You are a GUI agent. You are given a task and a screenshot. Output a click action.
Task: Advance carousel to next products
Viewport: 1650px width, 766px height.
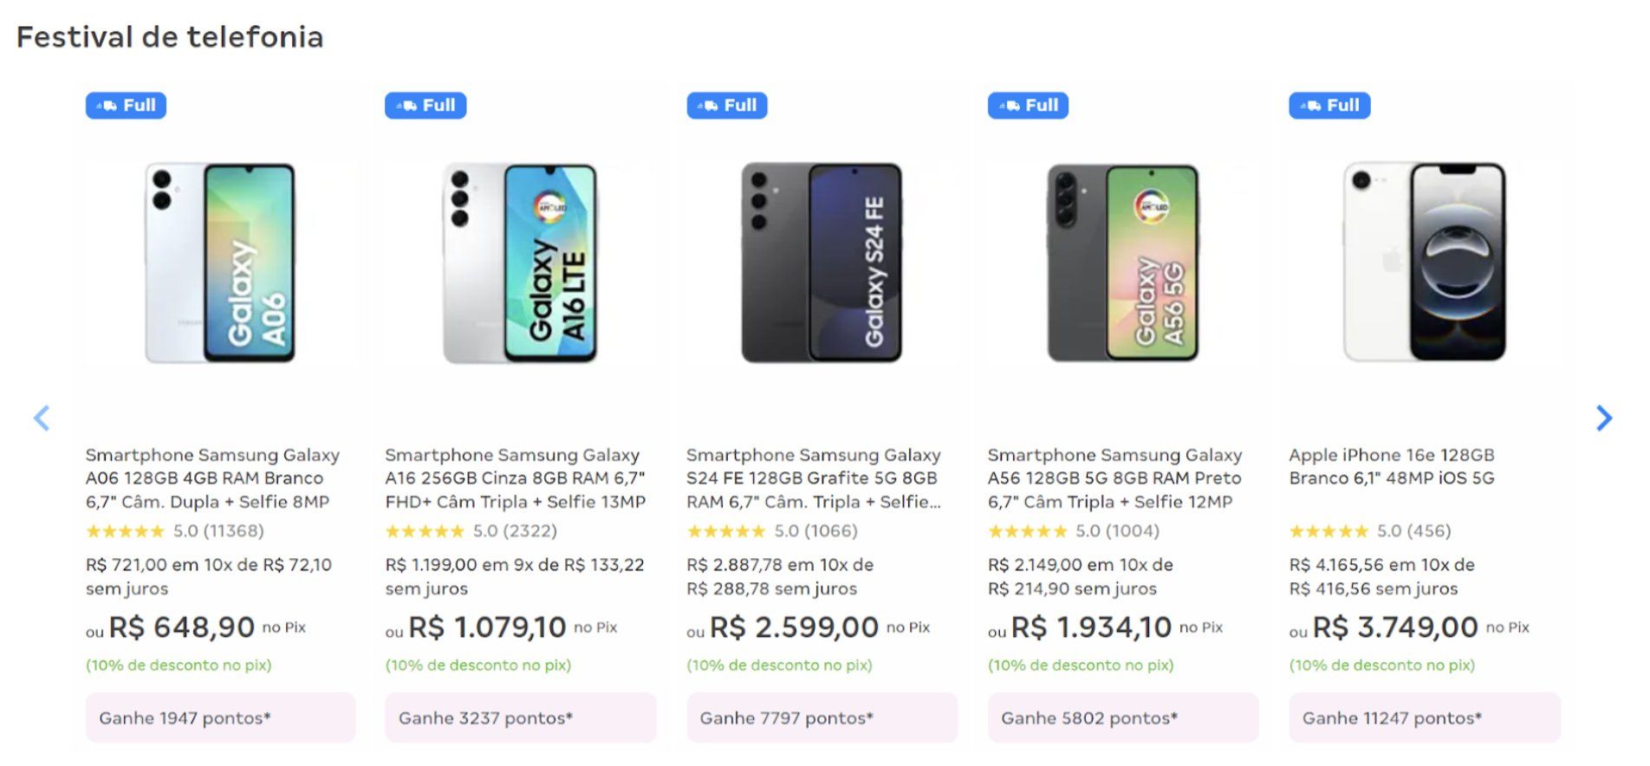point(1604,419)
